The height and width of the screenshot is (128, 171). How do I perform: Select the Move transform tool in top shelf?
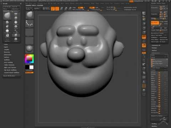point(62,9)
